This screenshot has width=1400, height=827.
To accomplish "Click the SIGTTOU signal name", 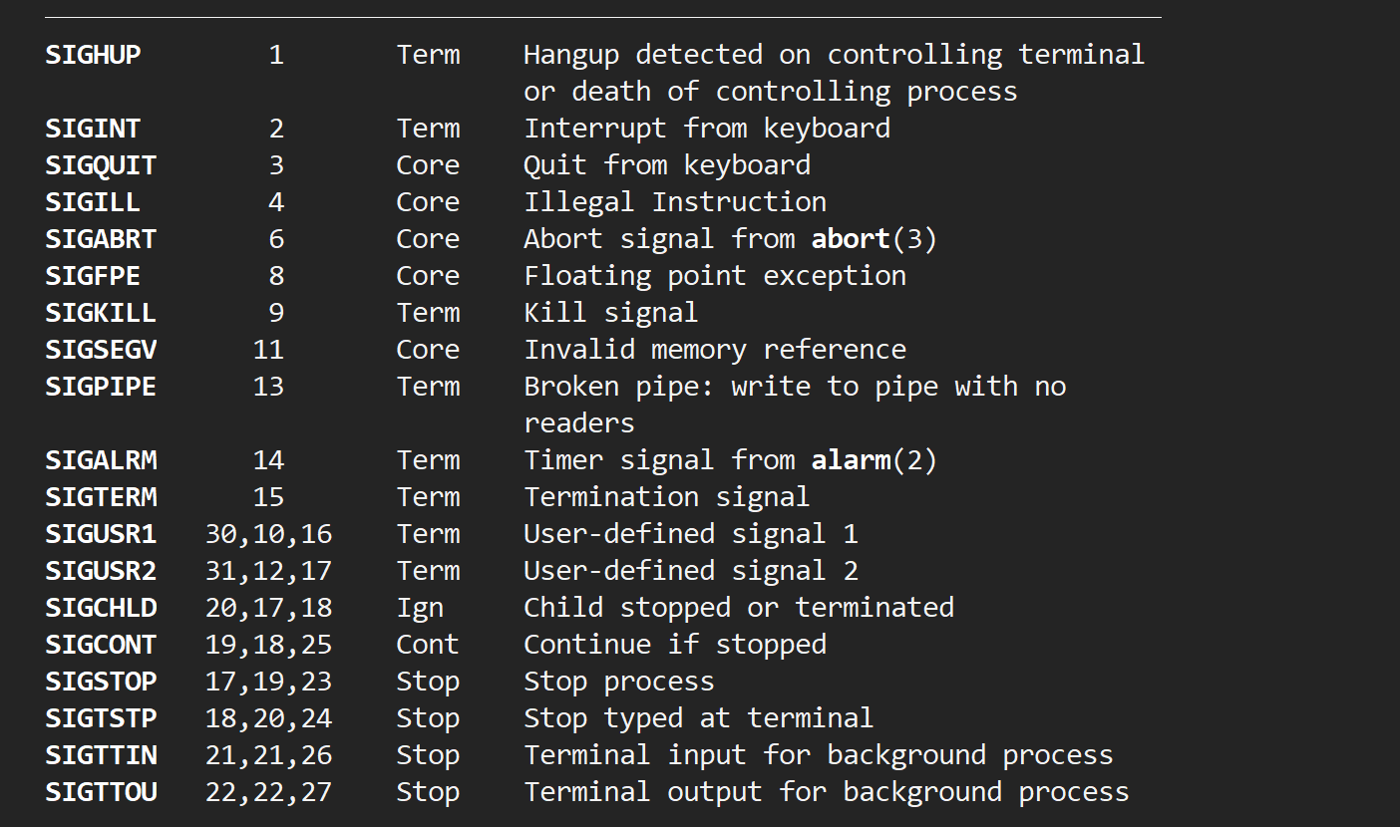I will [x=101, y=792].
